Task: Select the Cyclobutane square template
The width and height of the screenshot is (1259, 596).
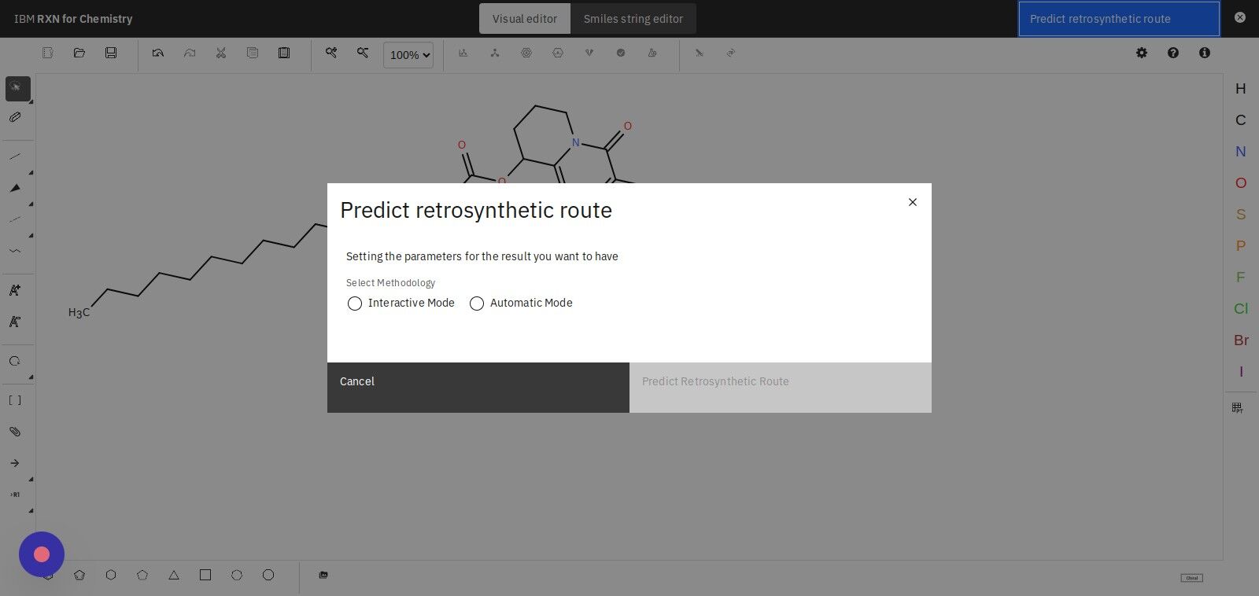Action: [x=205, y=575]
